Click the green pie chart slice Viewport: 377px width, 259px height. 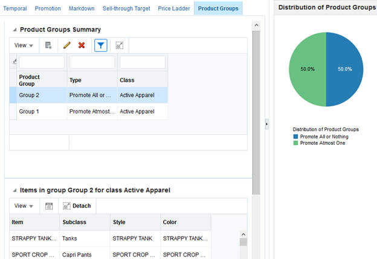click(308, 69)
